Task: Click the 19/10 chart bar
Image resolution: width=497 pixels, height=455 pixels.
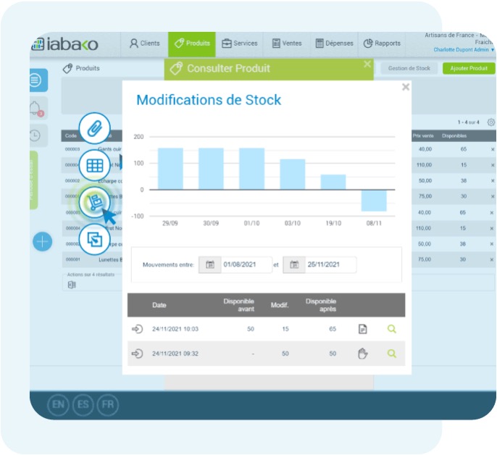Action: pos(333,182)
